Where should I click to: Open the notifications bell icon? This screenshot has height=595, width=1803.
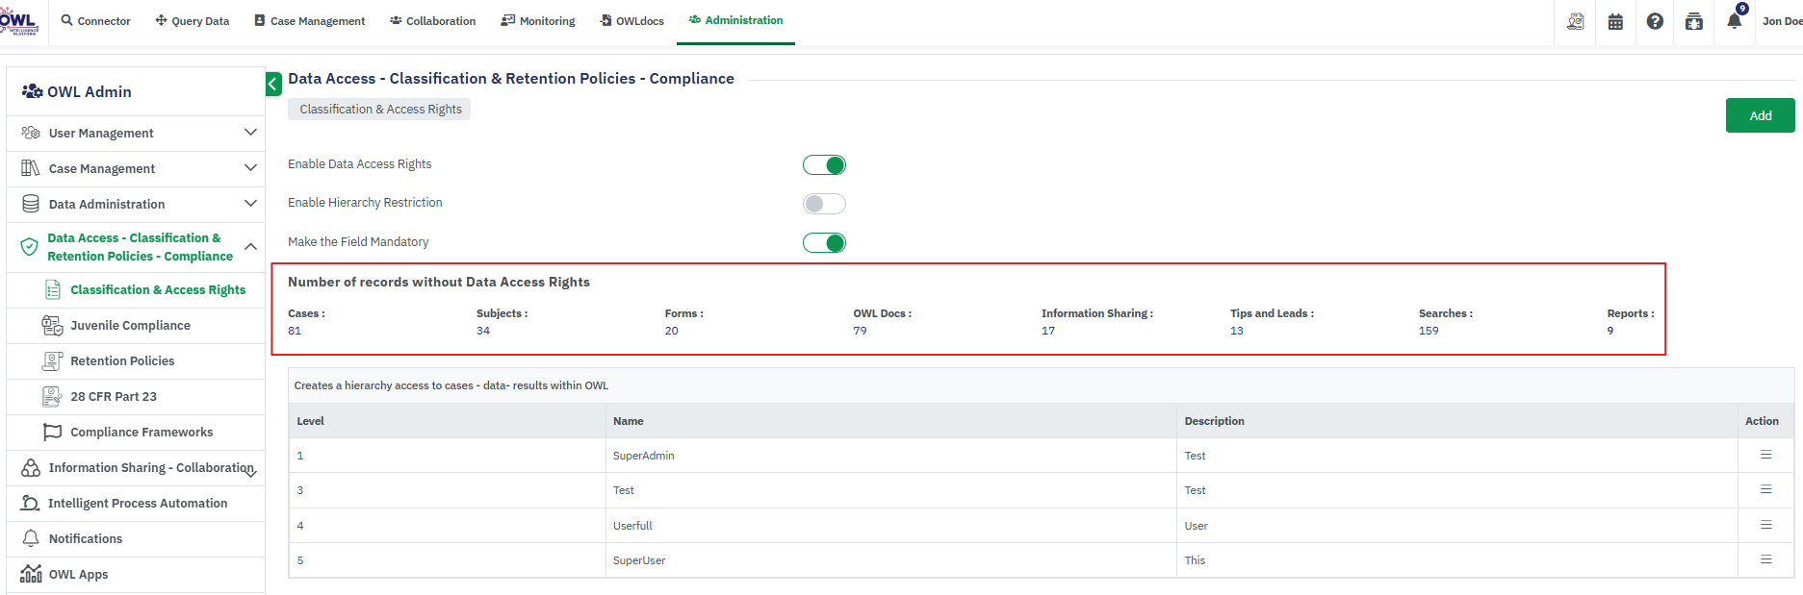point(1734,21)
